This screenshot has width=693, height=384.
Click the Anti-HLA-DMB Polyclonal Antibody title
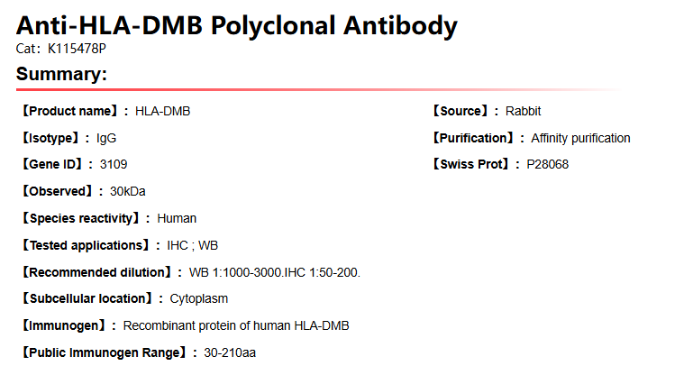[x=236, y=26]
